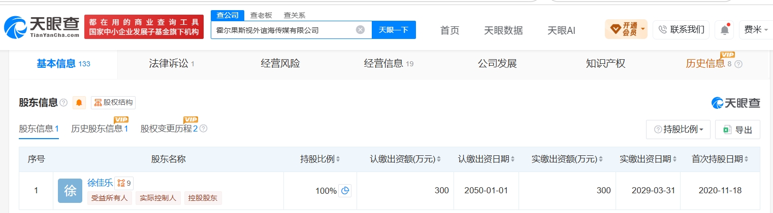Open shareholder 徐佳乐 name link

coord(100,183)
